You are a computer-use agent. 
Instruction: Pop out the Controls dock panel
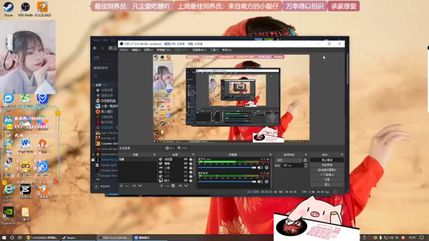(342, 155)
